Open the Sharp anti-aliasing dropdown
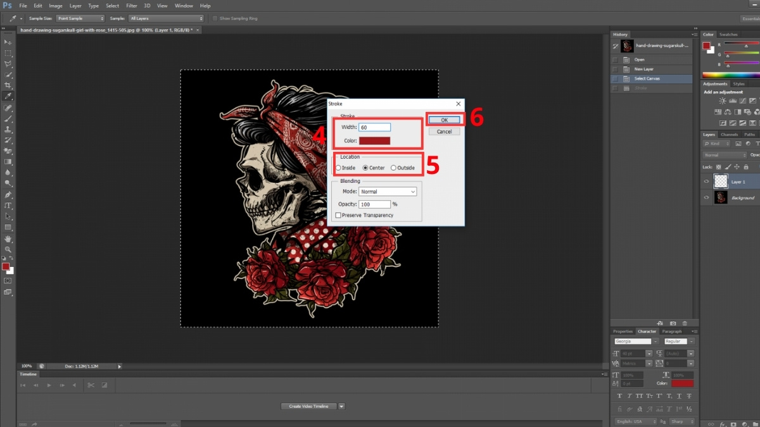760x427 pixels. 681,421
